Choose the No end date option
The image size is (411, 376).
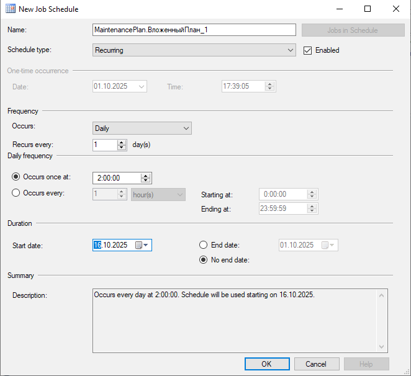point(204,260)
